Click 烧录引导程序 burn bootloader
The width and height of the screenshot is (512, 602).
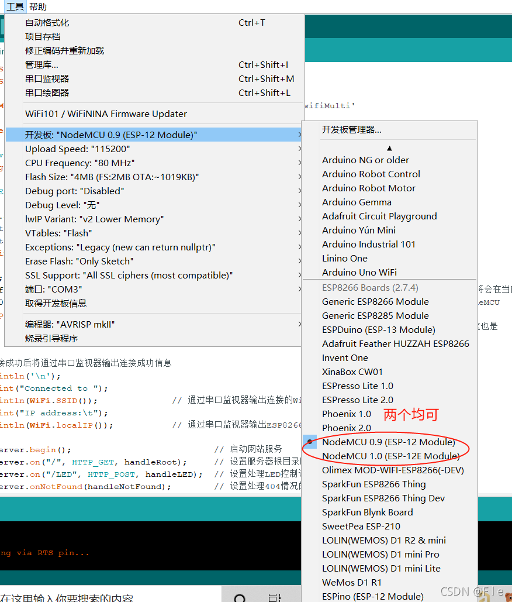click(154, 339)
